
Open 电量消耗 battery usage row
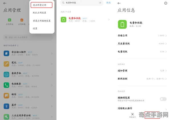(142, 52)
